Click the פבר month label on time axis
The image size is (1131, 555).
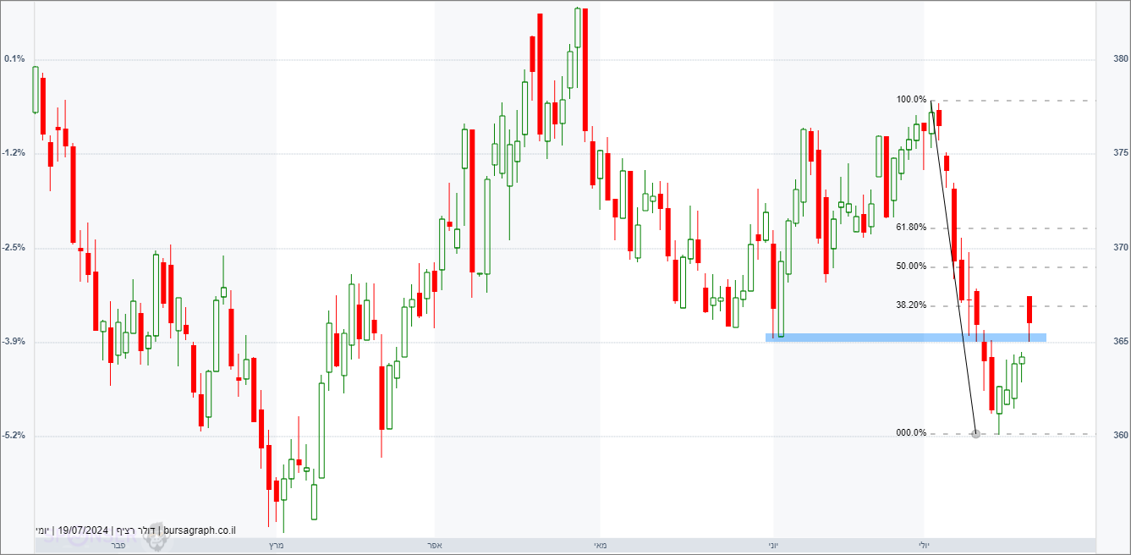pyautogui.click(x=118, y=546)
